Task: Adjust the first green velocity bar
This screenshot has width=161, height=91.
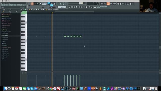Action: coord(64,80)
